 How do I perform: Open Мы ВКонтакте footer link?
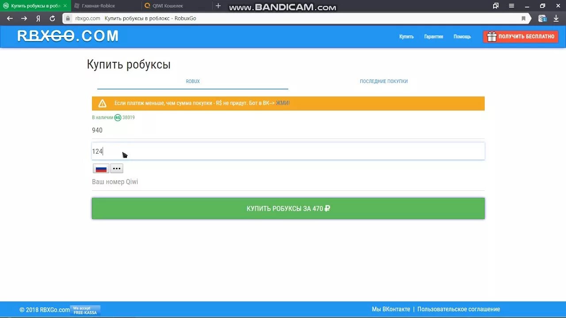(391, 309)
